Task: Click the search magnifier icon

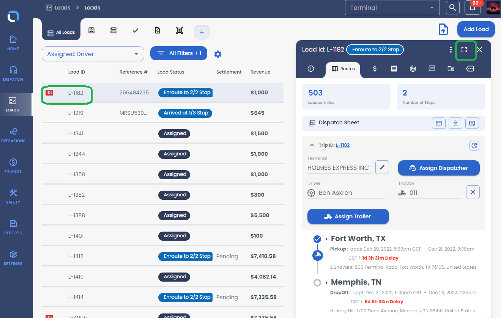Action: click(452, 8)
